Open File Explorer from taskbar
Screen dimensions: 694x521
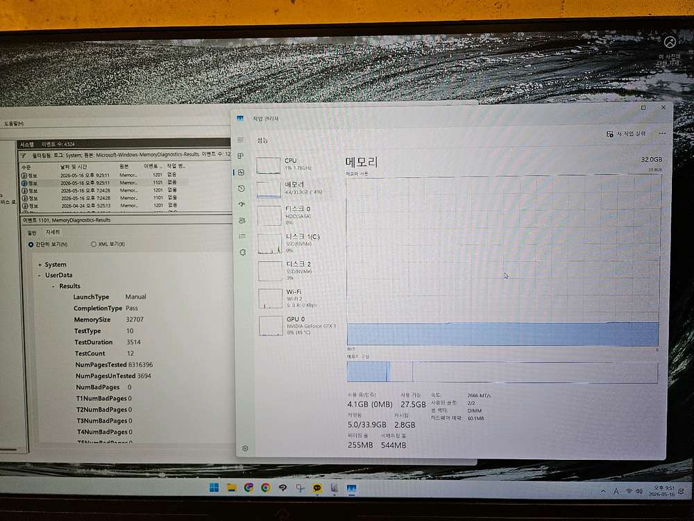(x=231, y=488)
